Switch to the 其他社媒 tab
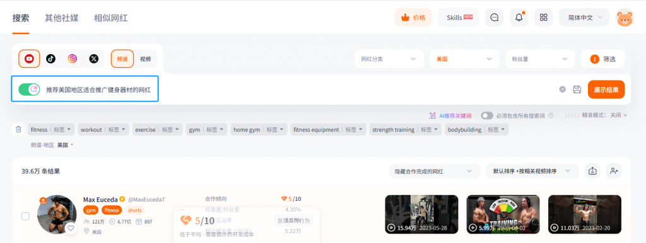The image size is (646, 243). [x=62, y=18]
